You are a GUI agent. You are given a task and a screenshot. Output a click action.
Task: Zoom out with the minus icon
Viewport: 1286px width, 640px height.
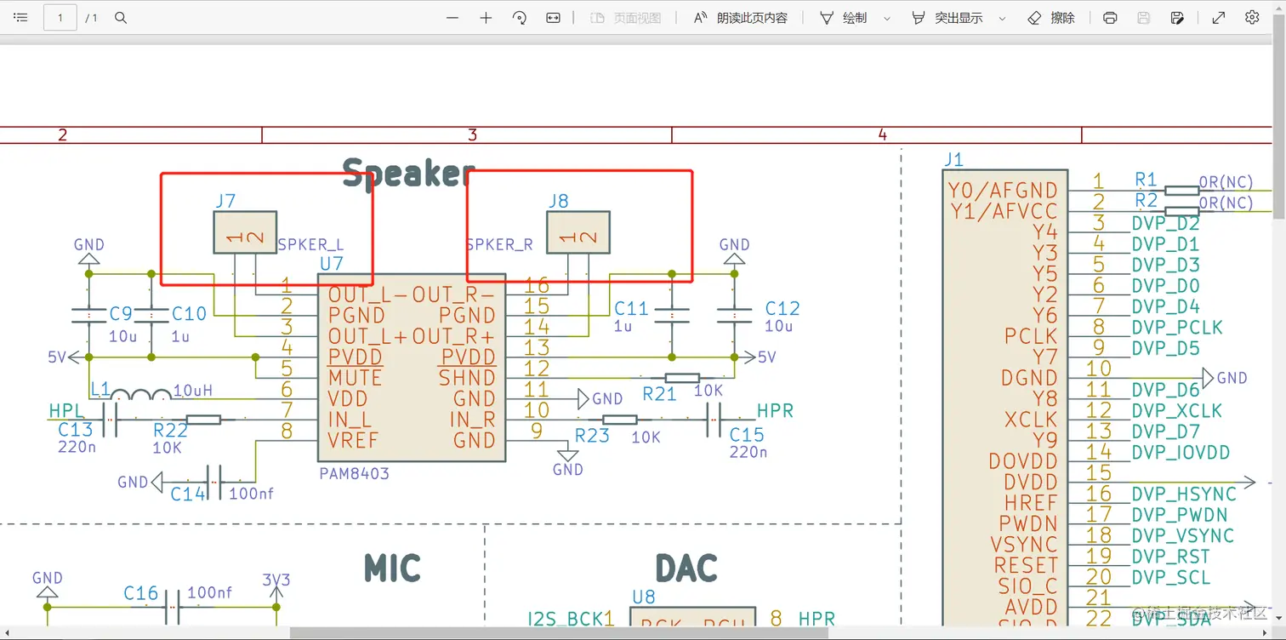click(452, 18)
